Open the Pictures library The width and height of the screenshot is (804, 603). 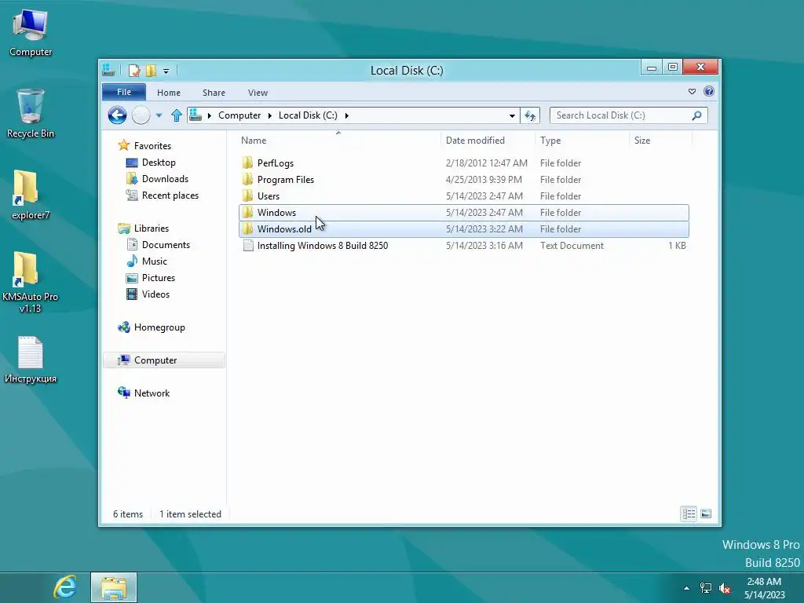pyautogui.click(x=159, y=277)
